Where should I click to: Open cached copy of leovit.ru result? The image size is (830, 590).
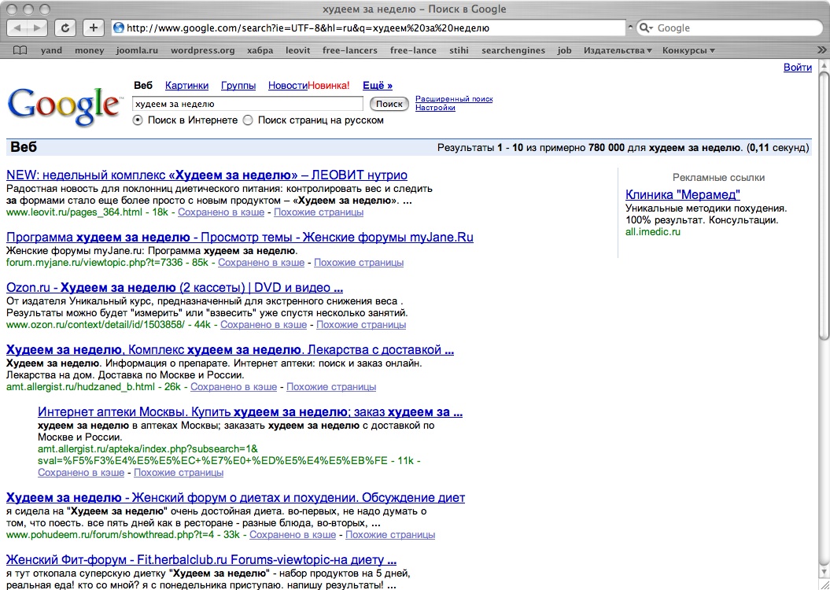221,212
